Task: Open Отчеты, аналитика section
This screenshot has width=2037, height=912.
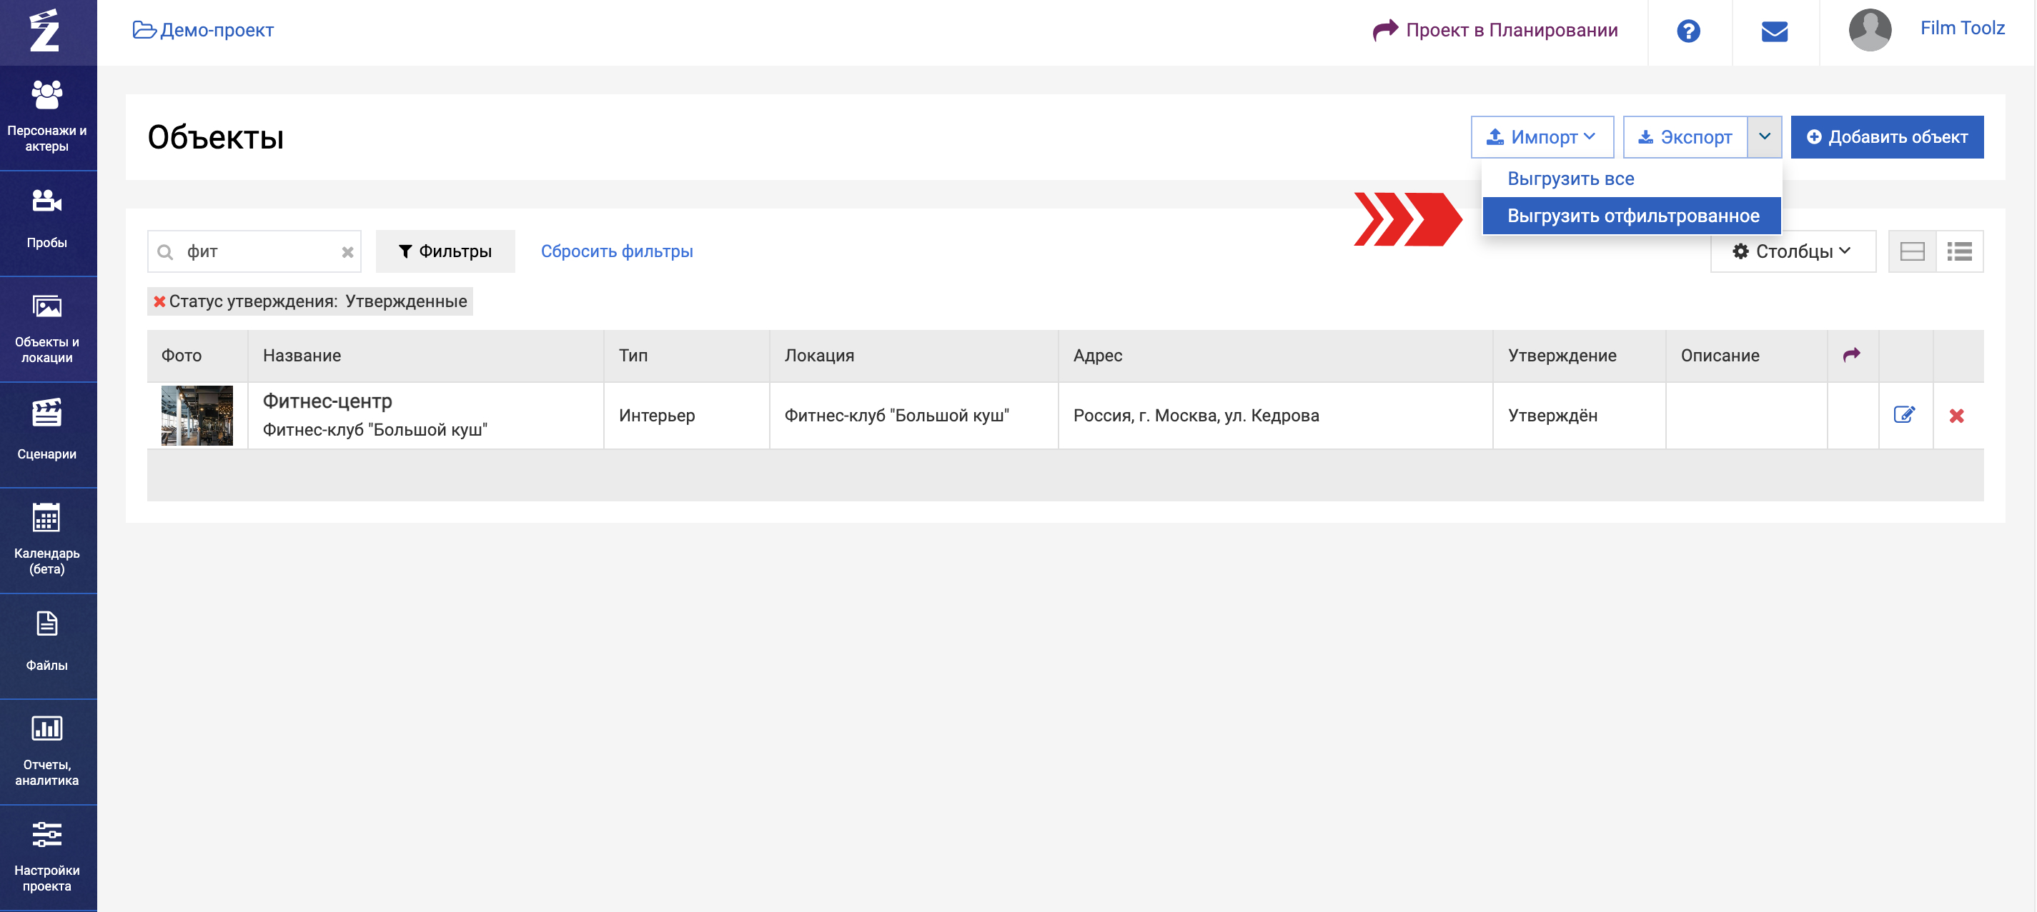Action: click(47, 751)
